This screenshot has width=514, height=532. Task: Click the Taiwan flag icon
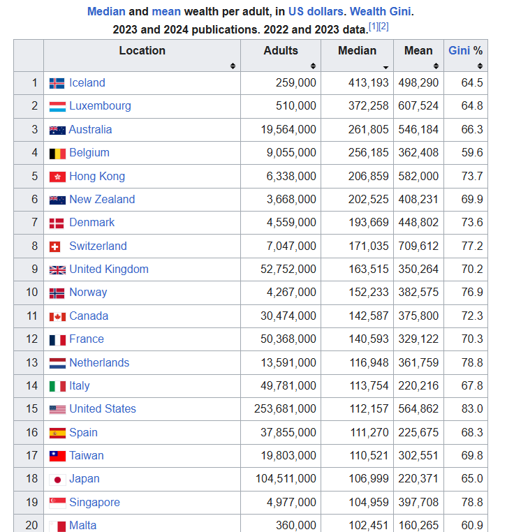coord(57,457)
